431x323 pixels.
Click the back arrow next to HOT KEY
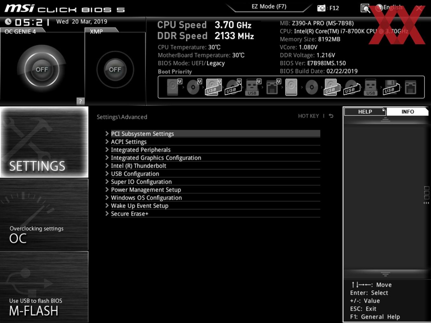click(x=331, y=116)
